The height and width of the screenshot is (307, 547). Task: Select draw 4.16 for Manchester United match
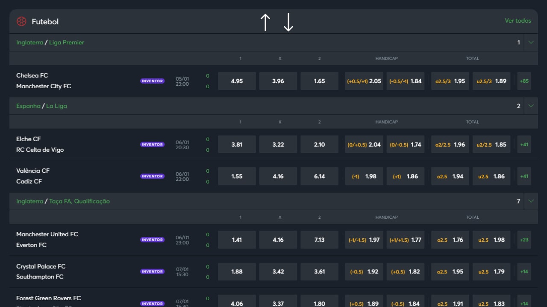click(x=278, y=240)
